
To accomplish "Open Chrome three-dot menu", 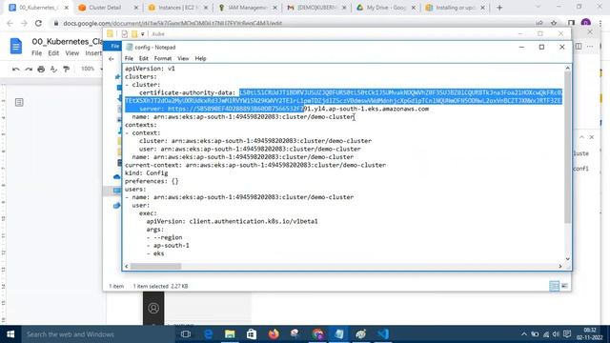I will 600,23.
